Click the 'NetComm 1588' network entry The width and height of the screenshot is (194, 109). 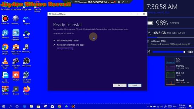coord(170,42)
